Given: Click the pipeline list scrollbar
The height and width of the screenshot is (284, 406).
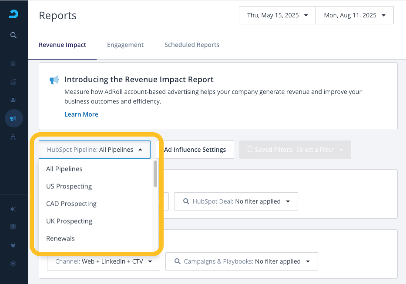Looking at the screenshot, I should [155, 174].
